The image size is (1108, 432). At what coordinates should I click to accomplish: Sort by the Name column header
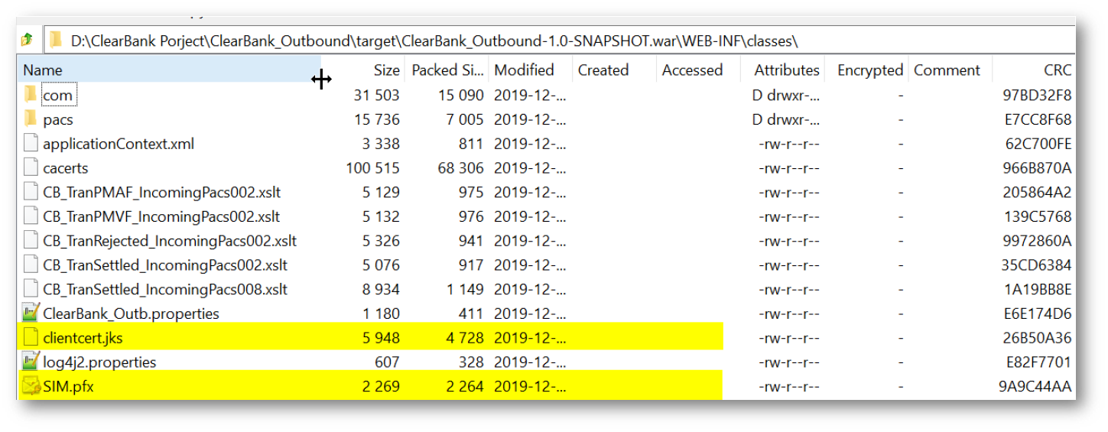tap(43, 70)
